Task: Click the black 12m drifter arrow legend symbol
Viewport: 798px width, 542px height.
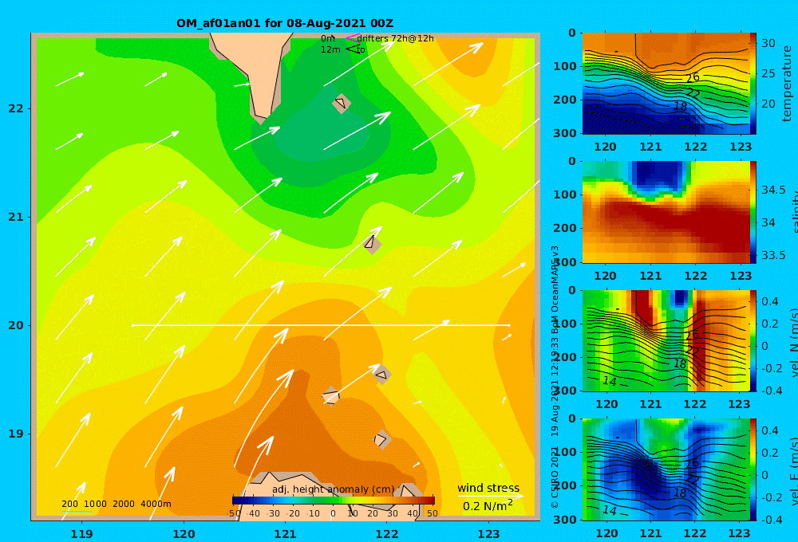Action: tap(353, 49)
